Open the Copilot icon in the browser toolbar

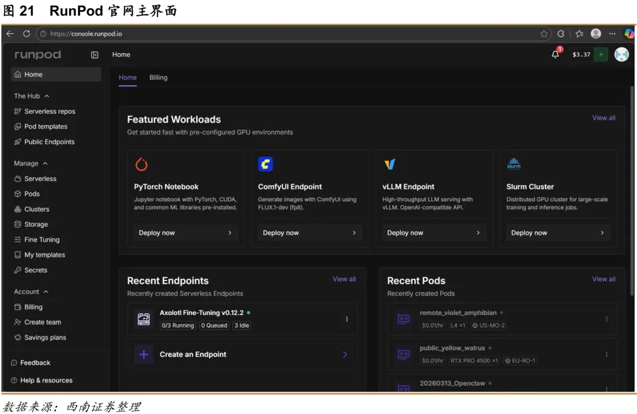pos(629,34)
